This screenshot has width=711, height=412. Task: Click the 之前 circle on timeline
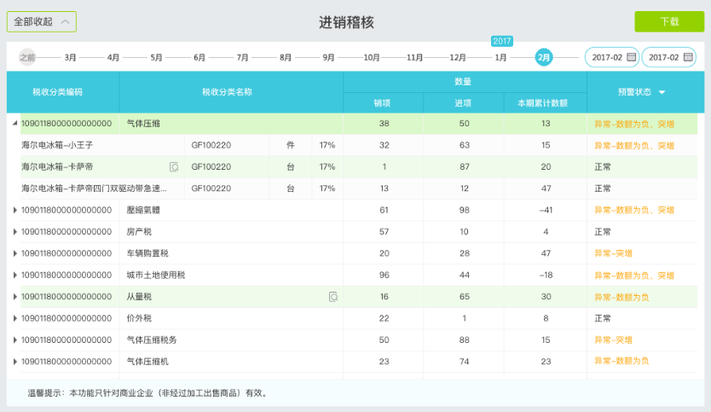pos(28,57)
